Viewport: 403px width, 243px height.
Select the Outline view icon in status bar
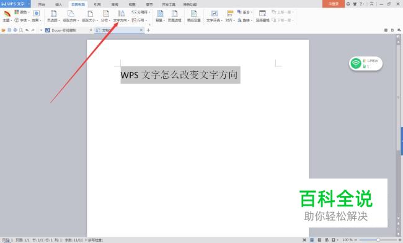click(x=319, y=240)
